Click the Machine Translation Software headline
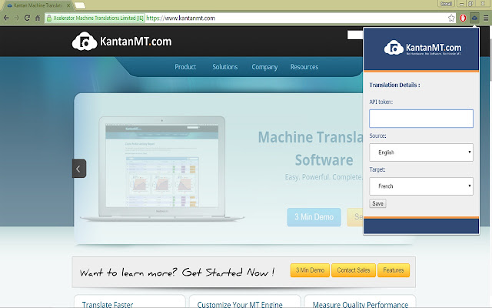 (x=311, y=149)
